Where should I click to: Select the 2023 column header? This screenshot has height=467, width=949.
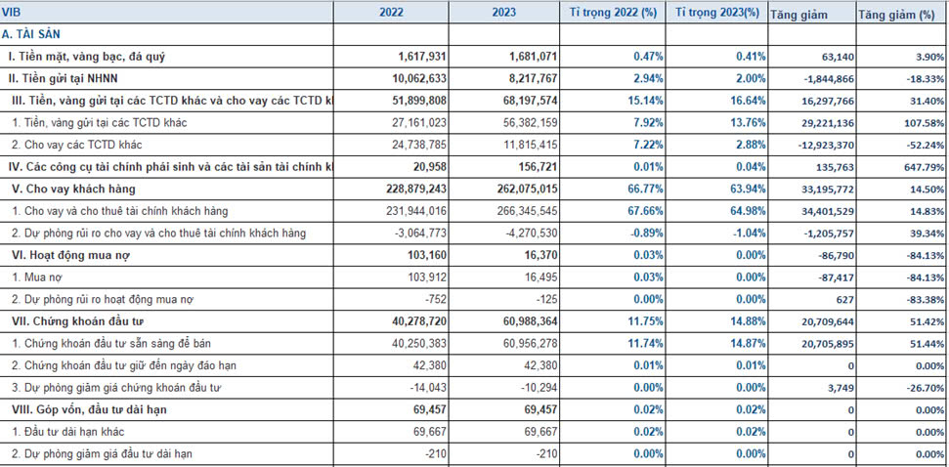(504, 13)
